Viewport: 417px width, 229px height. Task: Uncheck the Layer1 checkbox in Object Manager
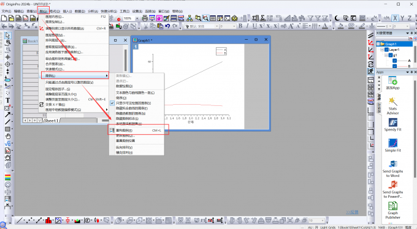386,50
